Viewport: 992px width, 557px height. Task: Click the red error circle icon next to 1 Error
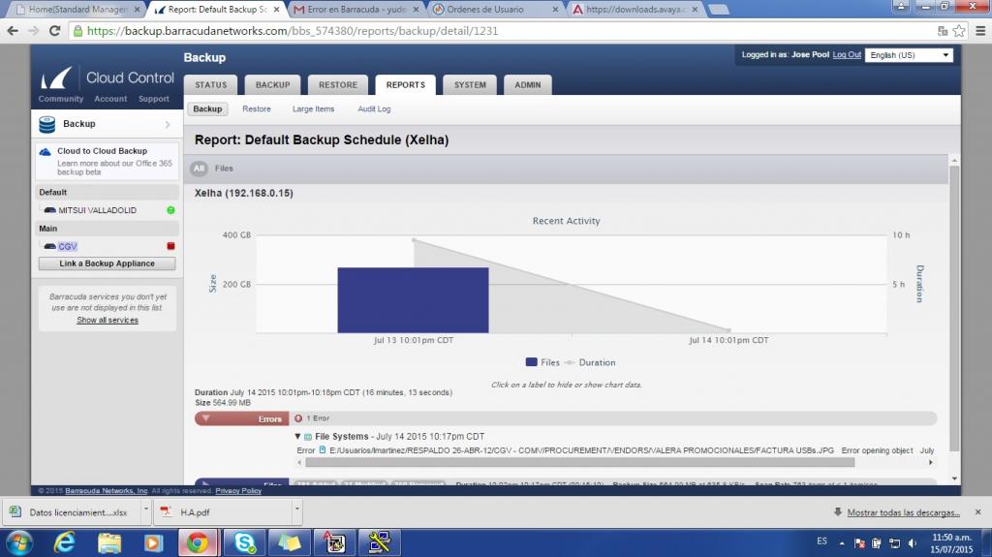coord(298,418)
